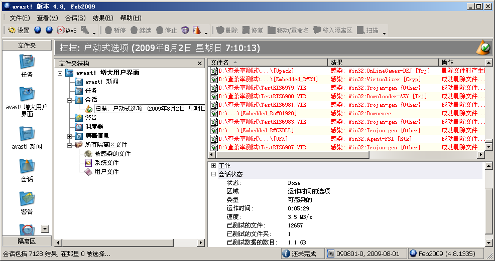Click the 删除 delete toolbar button
This screenshot has width=495, height=261.
(x=227, y=30)
